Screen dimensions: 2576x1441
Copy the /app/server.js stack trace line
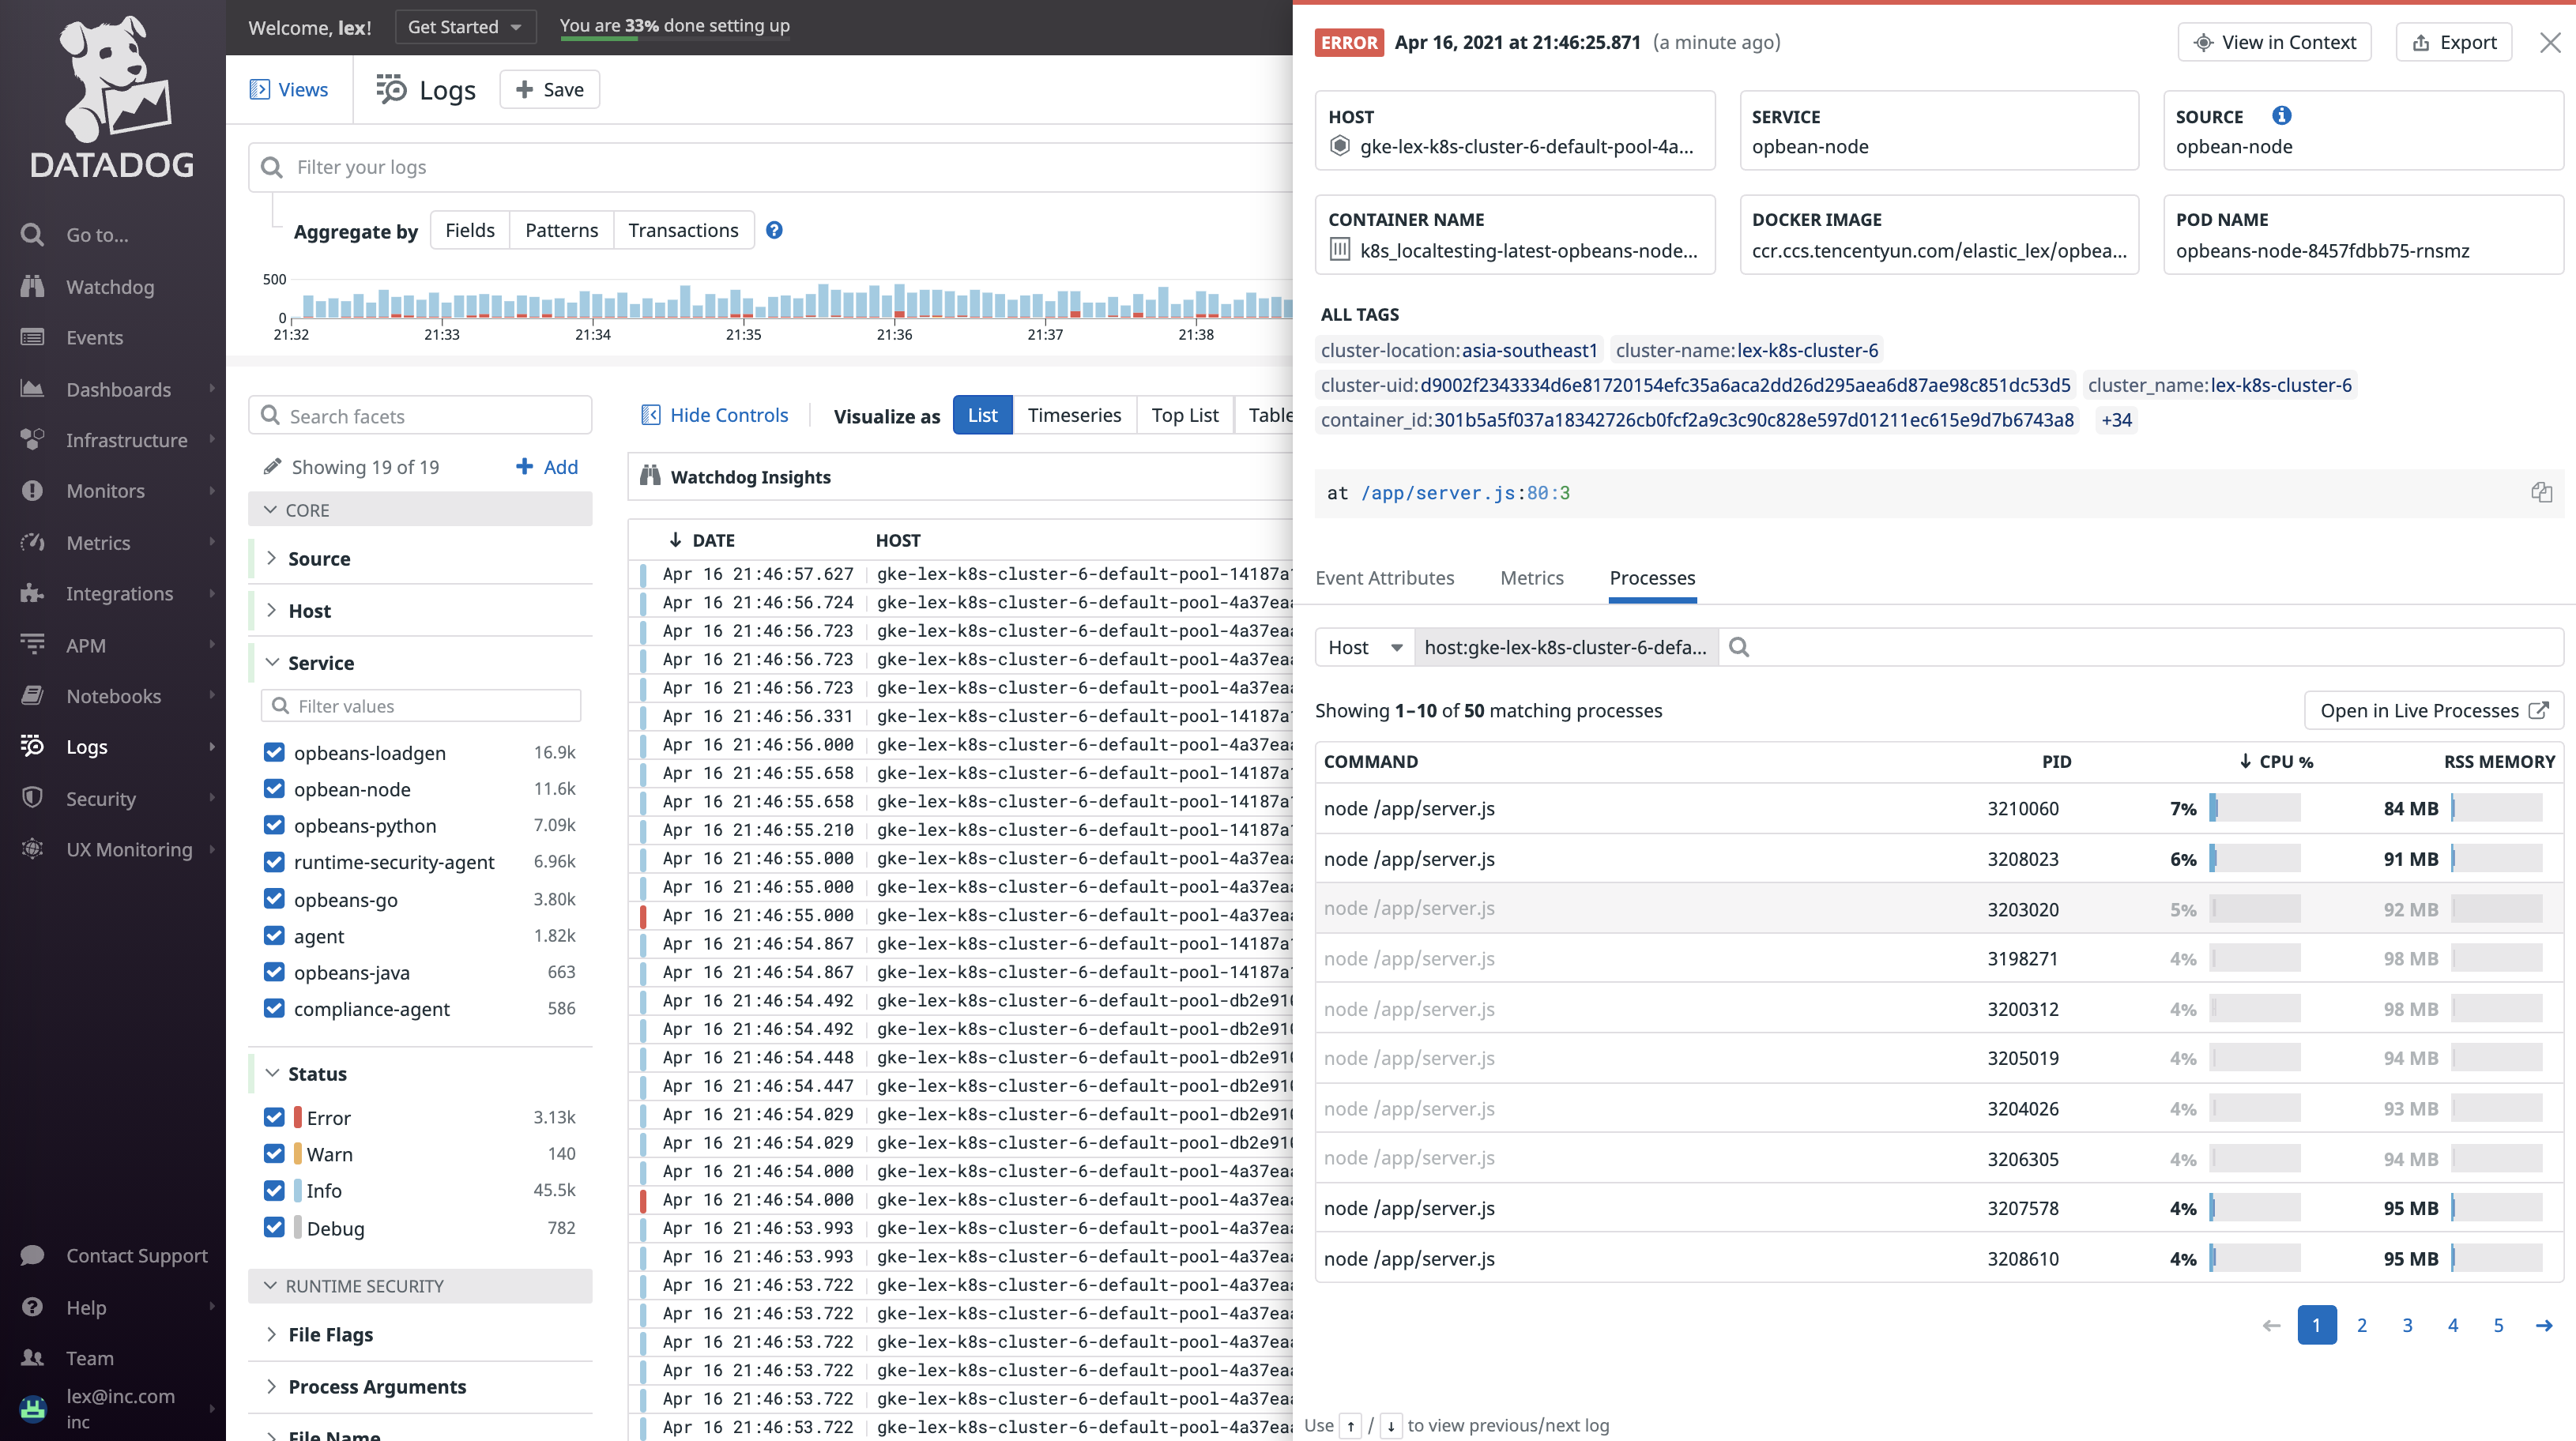tap(2543, 492)
